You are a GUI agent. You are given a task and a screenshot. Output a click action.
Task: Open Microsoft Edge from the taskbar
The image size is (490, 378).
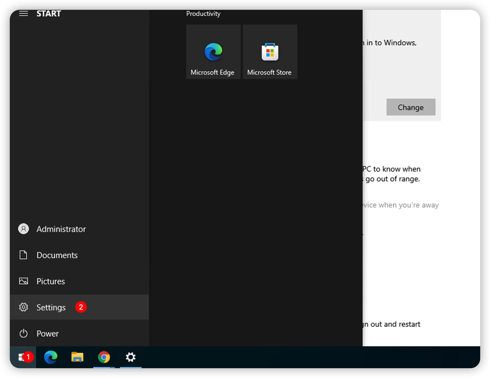point(51,357)
